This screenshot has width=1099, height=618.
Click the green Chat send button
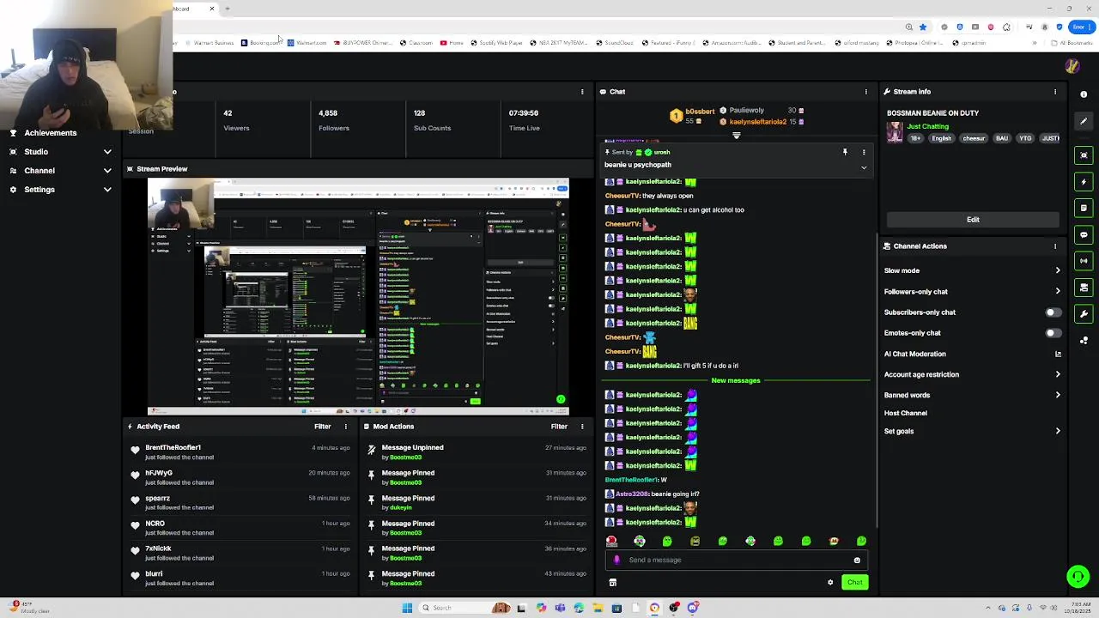[854, 582]
